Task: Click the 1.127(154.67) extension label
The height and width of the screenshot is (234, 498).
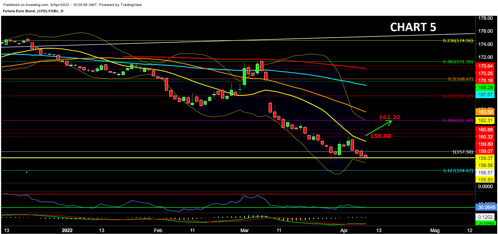Action: (458, 171)
